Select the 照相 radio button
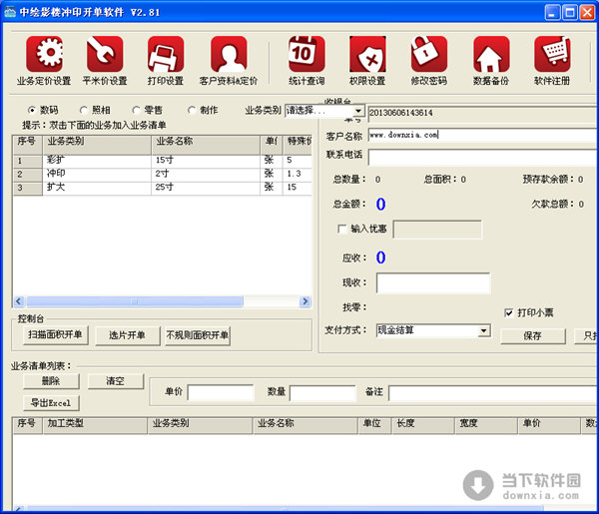 click(83, 110)
